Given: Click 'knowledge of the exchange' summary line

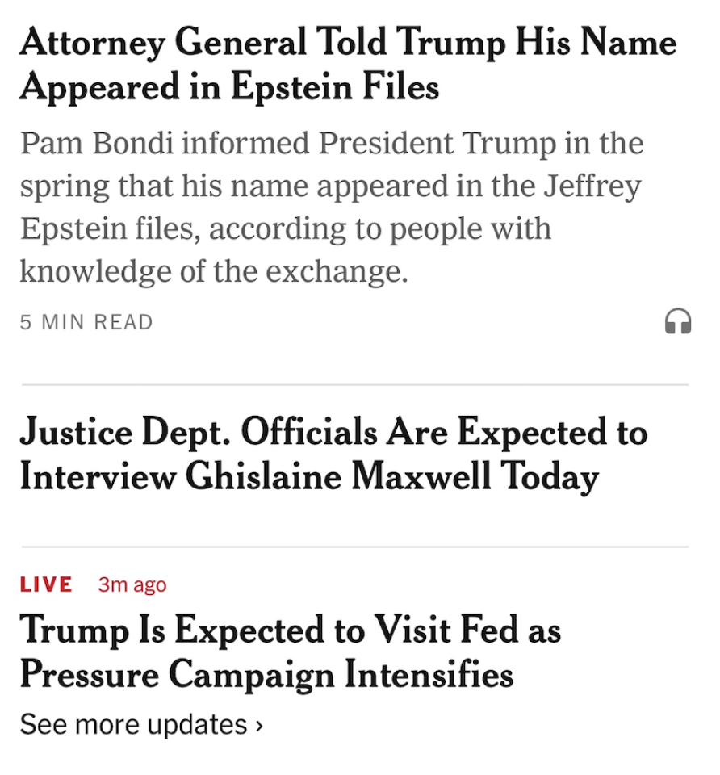Looking at the screenshot, I should [213, 272].
